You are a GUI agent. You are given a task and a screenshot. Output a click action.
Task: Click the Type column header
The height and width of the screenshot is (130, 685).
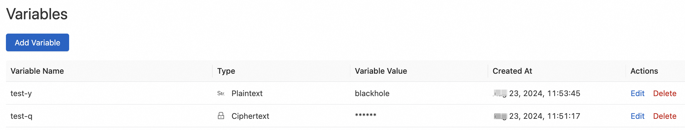(x=226, y=71)
